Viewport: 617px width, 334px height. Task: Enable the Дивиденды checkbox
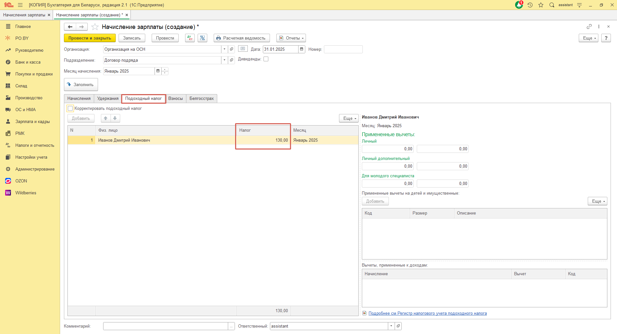click(266, 59)
